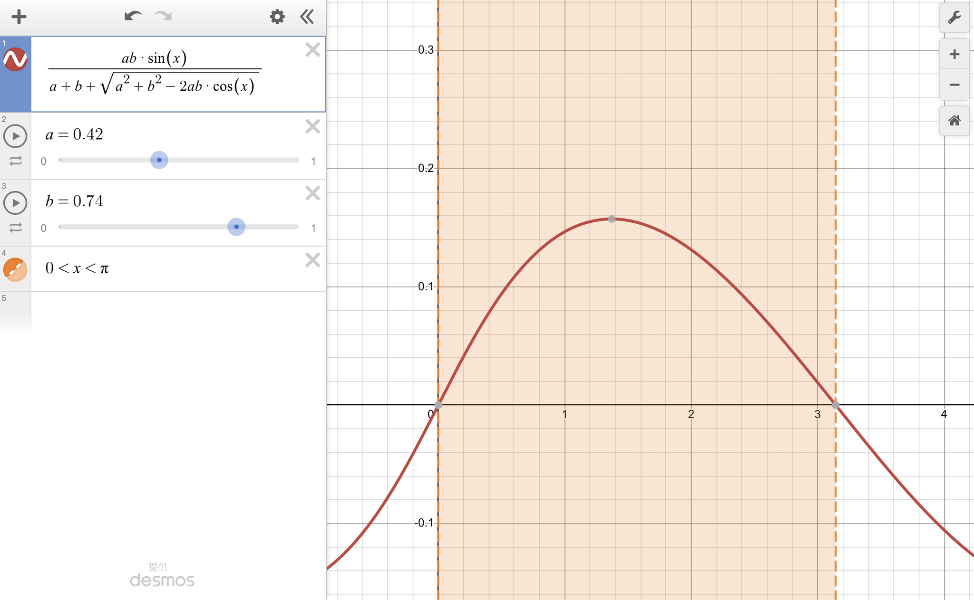Image resolution: width=974 pixels, height=600 pixels.
Task: Edit the b = 0.74 value field
Action: click(74, 201)
